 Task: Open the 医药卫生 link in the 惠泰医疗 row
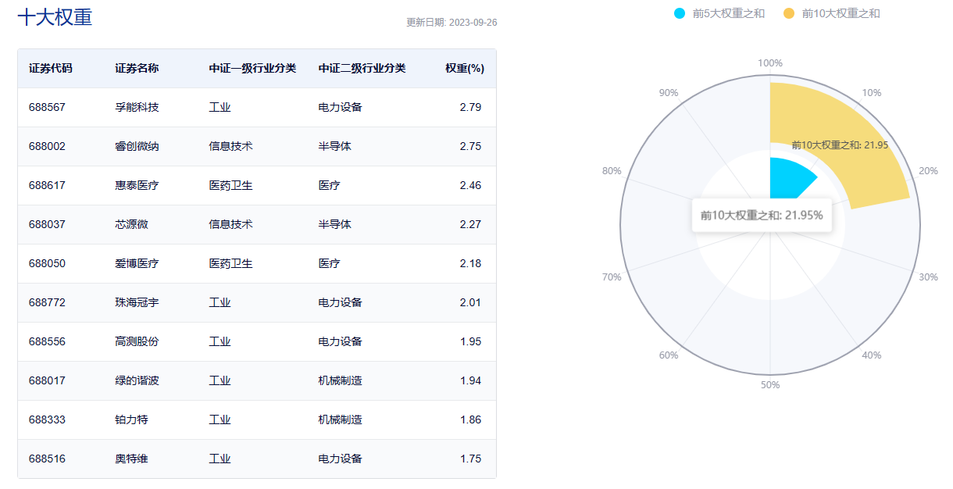tap(230, 185)
